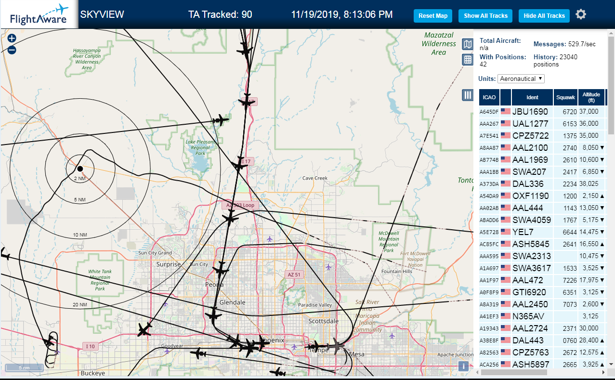Select the SWA4059 aircraft row

click(542, 220)
